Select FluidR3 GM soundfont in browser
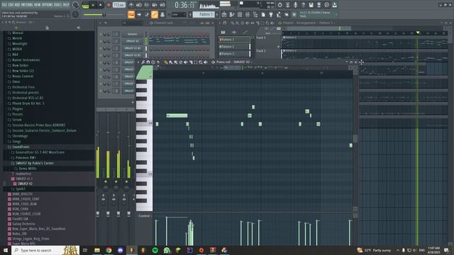This screenshot has height=255, width=454. [20, 219]
